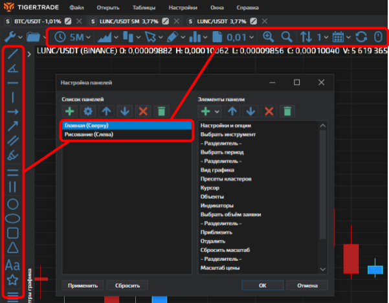Add a new panel with green plus
This screenshot has width=389, height=303.
pyautogui.click(x=69, y=112)
